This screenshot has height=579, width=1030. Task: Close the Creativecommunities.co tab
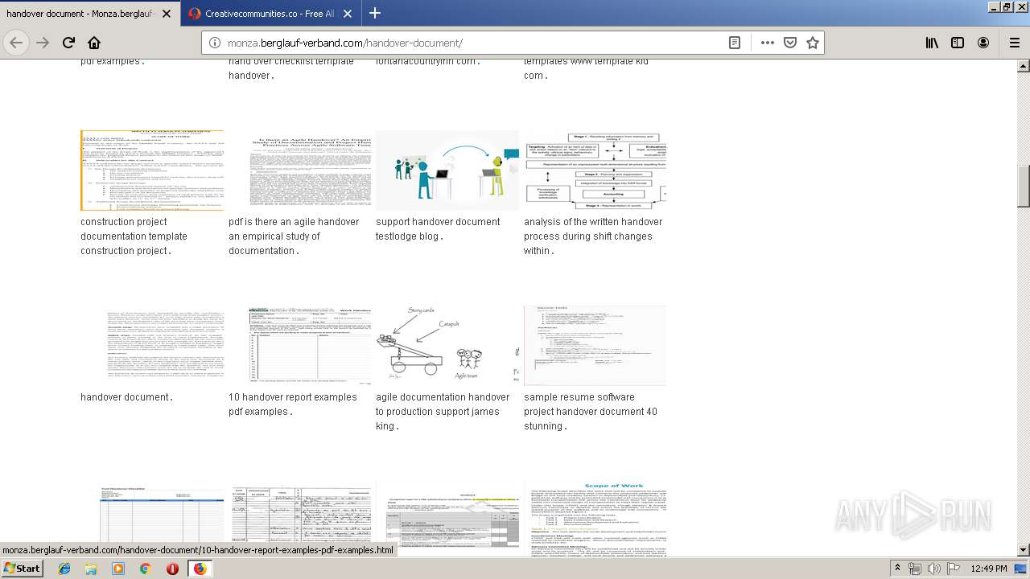[x=348, y=14]
